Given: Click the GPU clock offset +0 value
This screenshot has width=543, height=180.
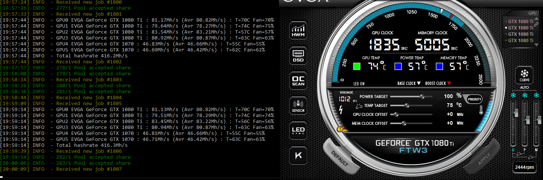Looking at the screenshot, I should (450, 114).
